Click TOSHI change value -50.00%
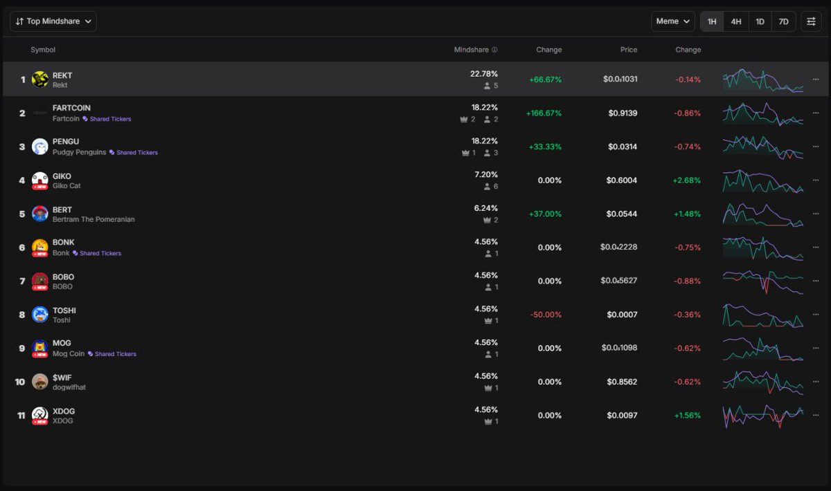The width and height of the screenshot is (831, 491). (546, 315)
